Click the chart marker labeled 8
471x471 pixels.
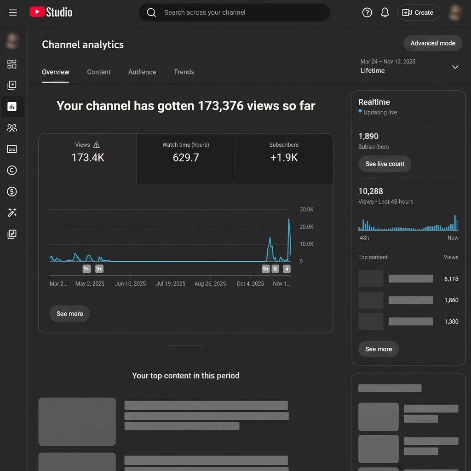pos(276,269)
